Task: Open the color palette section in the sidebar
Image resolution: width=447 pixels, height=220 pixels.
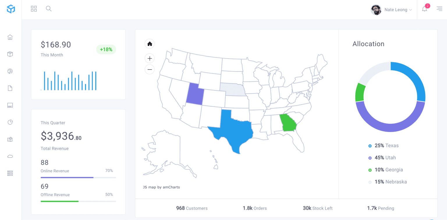Action: pyautogui.click(x=10, y=71)
